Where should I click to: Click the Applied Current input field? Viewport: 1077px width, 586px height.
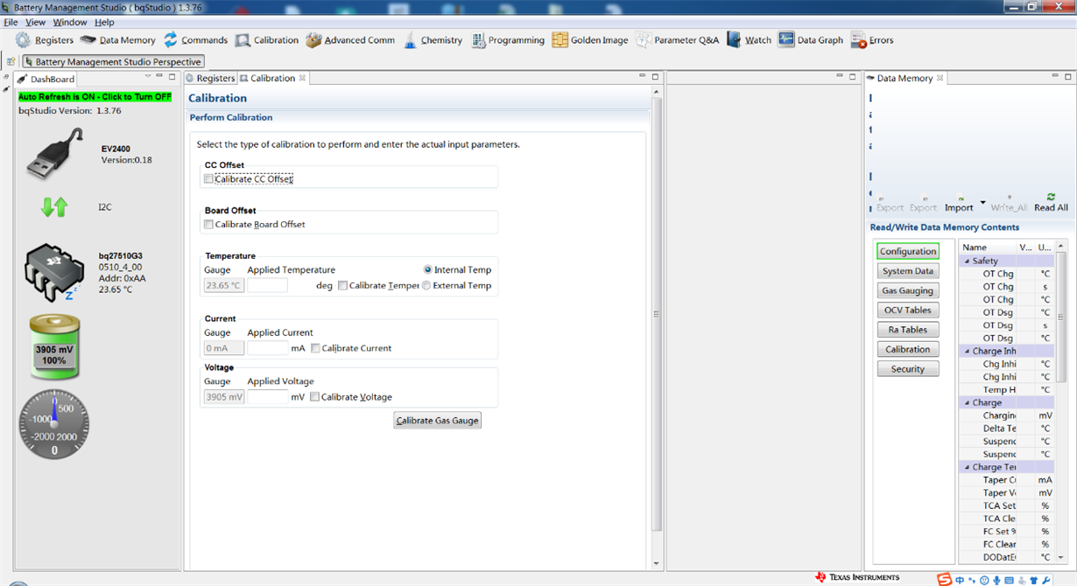coord(267,348)
